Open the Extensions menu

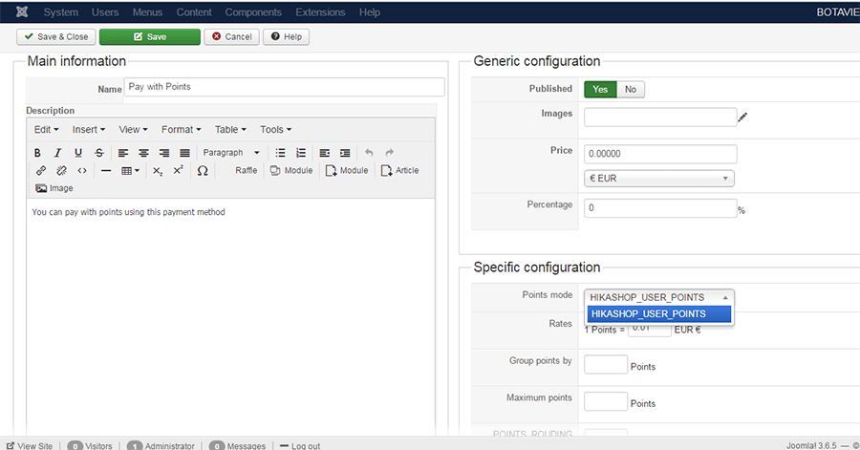tap(320, 12)
